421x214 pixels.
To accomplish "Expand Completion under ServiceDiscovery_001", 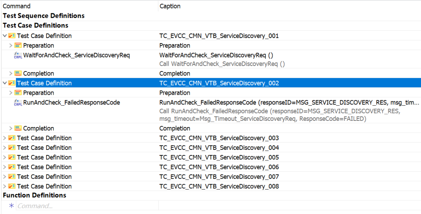I will point(11,73).
